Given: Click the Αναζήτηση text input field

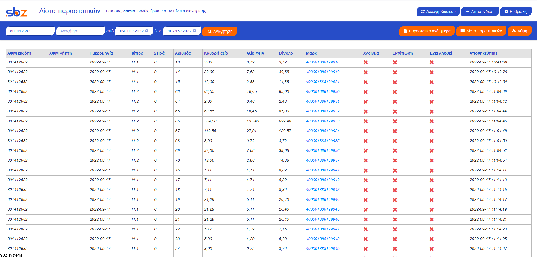Looking at the screenshot, I should (80, 31).
